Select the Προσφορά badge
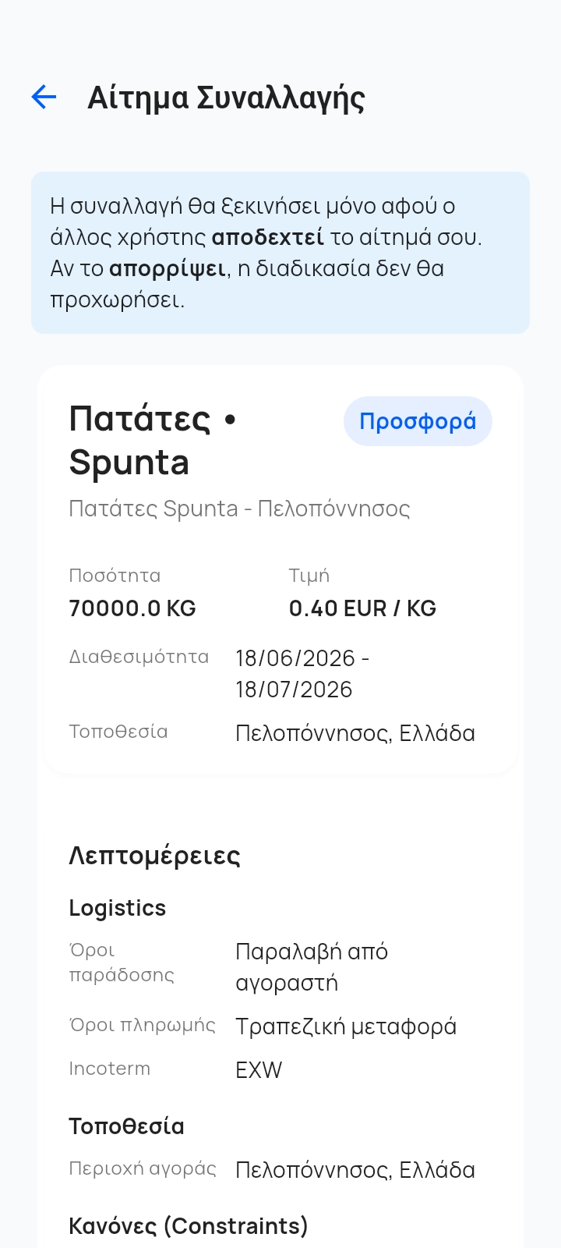 point(418,421)
